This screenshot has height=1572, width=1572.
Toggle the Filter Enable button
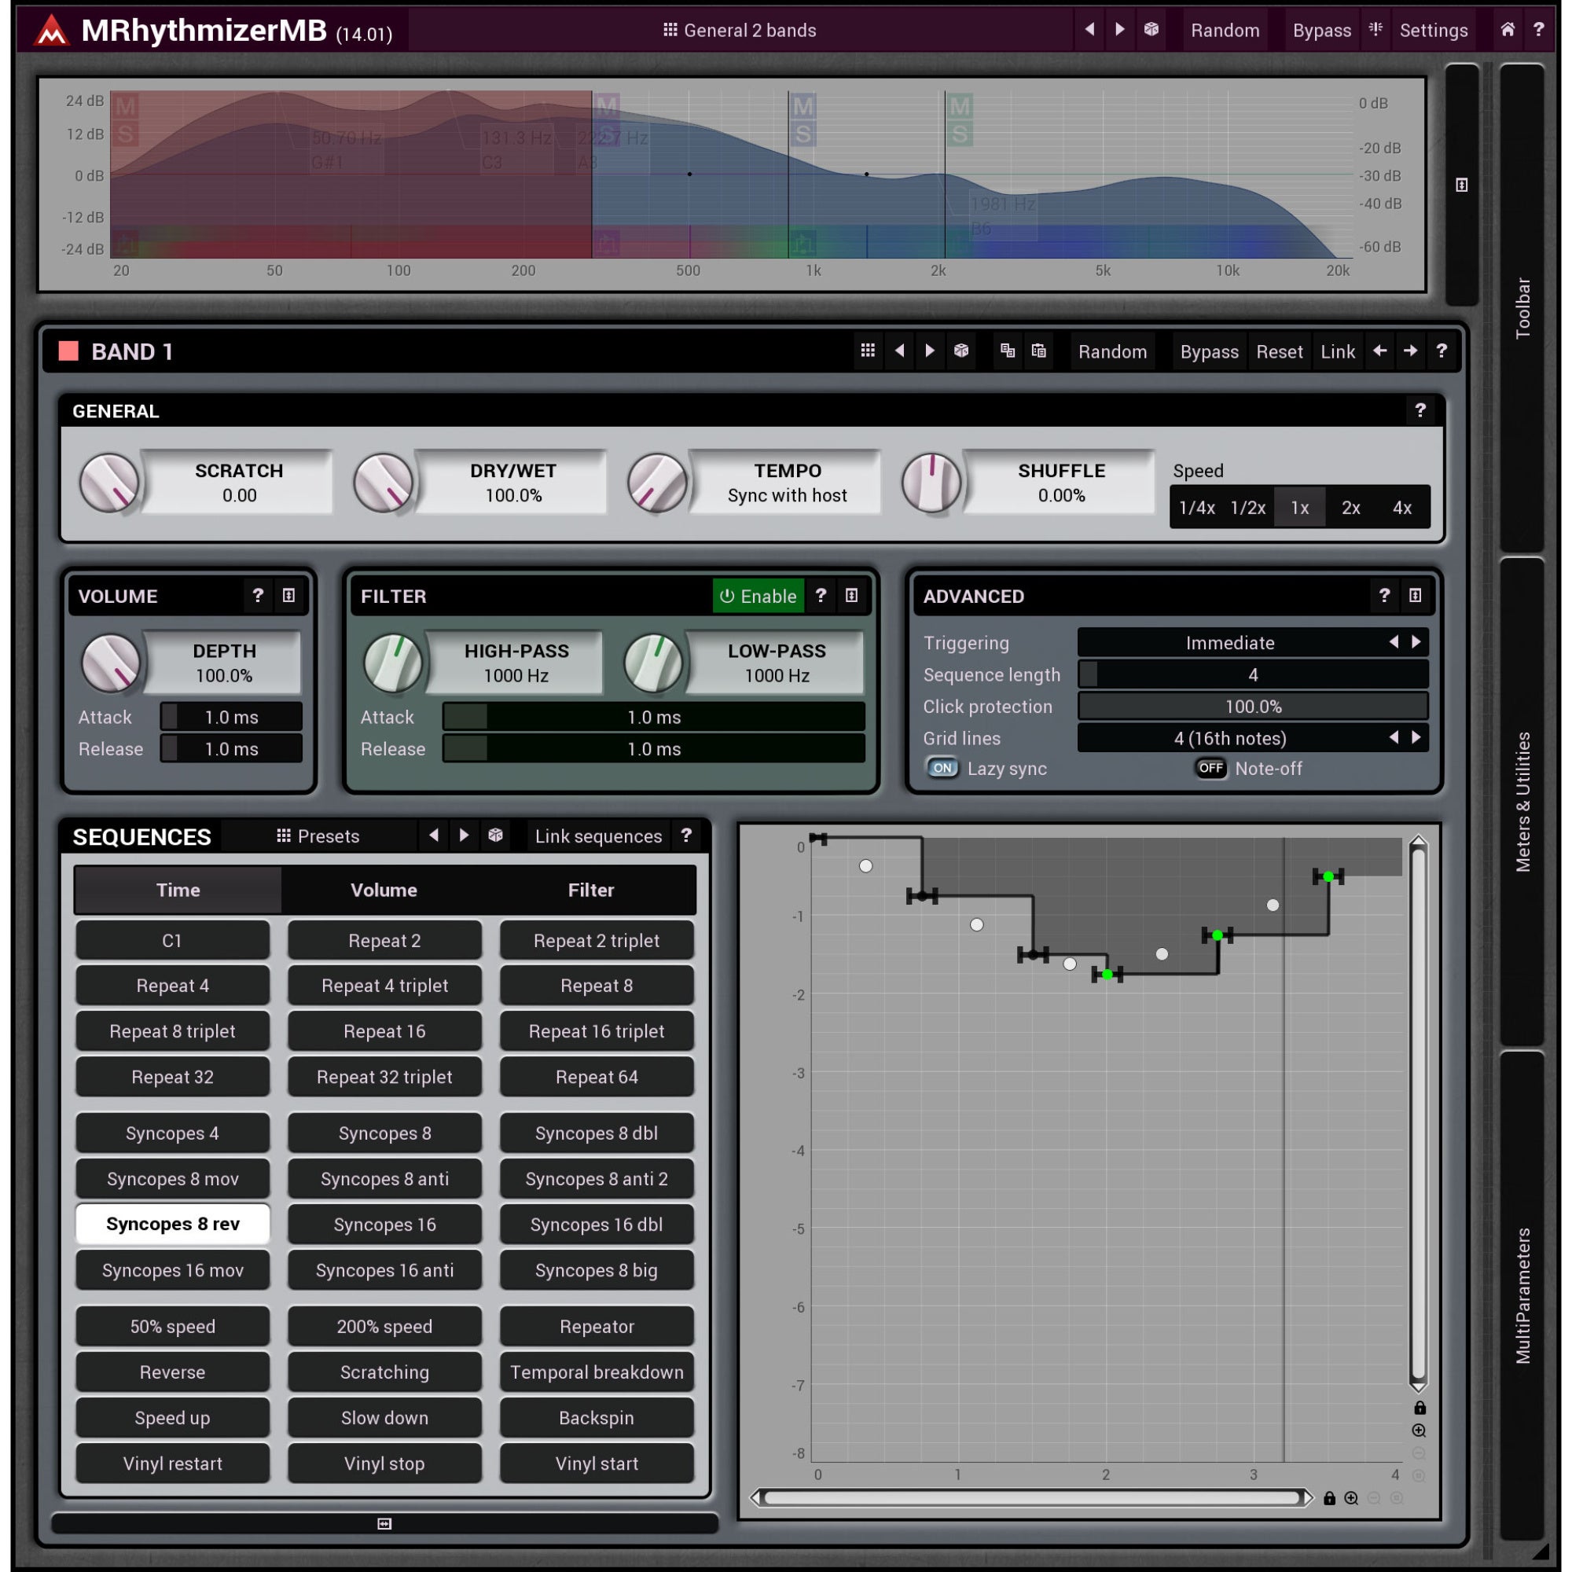pos(758,596)
